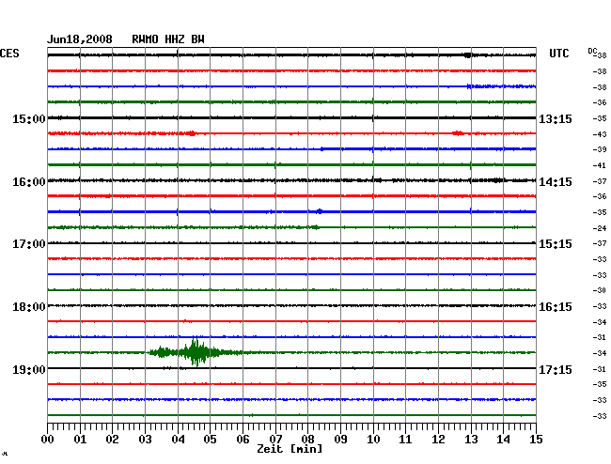Click the 14:15 UTC time label

click(x=556, y=182)
